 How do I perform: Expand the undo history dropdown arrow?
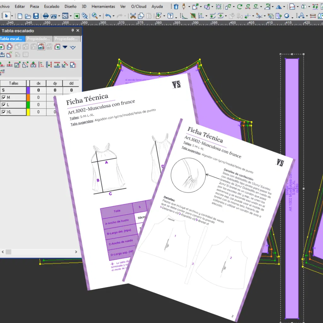point(113,16)
